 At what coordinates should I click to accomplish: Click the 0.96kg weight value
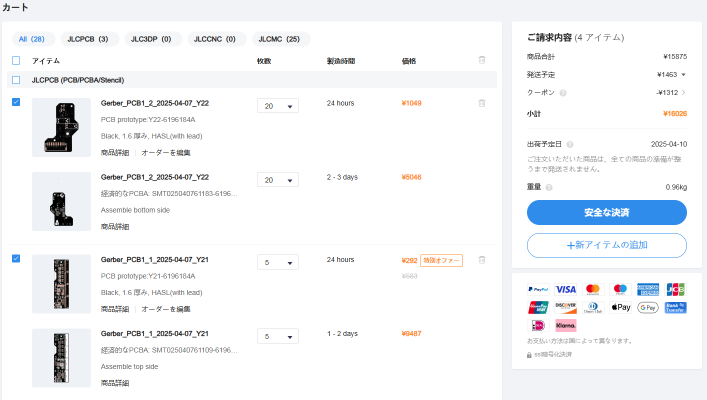(x=676, y=187)
